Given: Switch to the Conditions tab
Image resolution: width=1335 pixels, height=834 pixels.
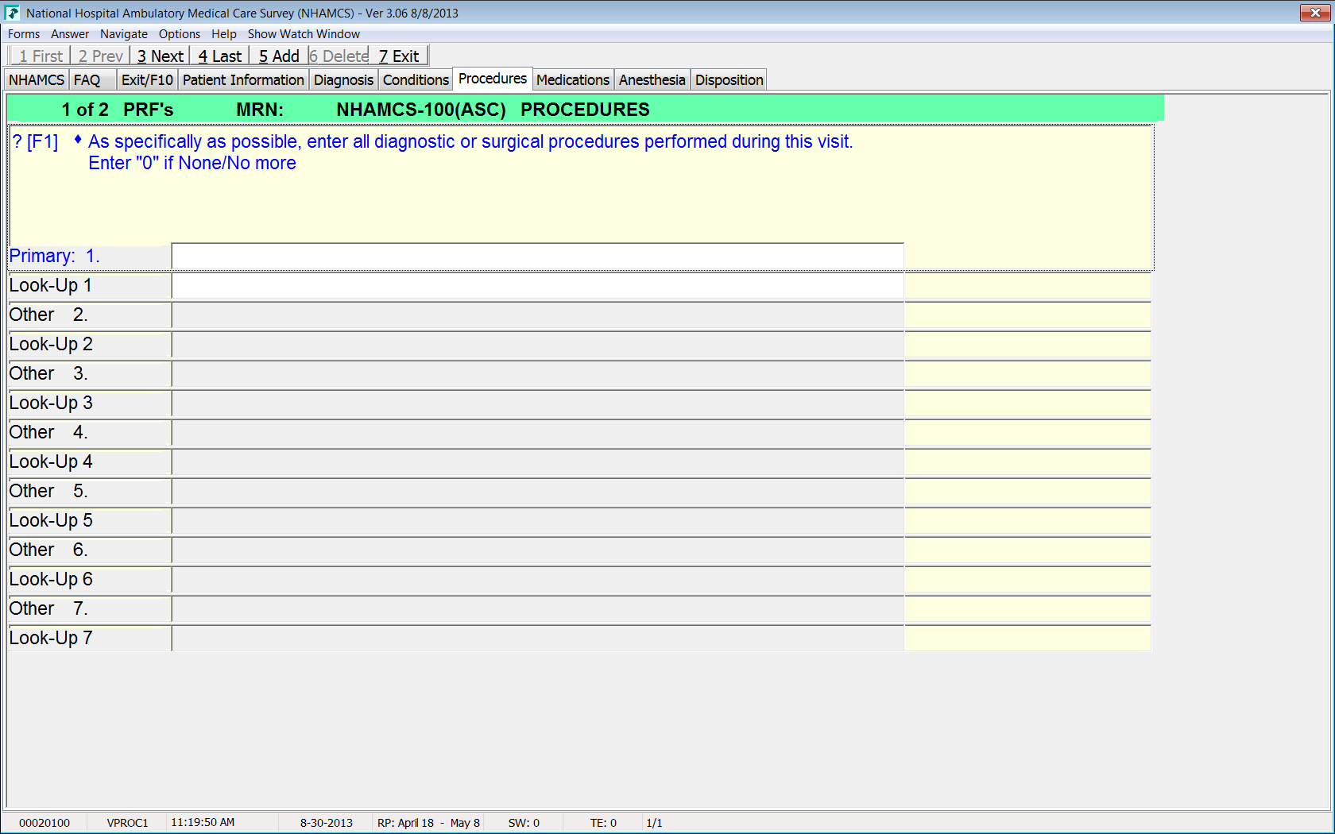Looking at the screenshot, I should point(416,80).
